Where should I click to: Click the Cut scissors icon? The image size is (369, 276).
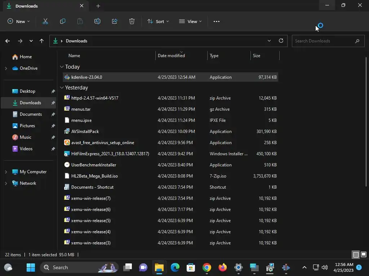point(45,21)
